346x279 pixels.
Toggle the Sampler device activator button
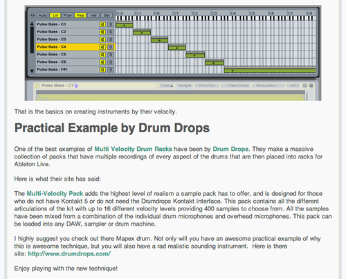(x=37, y=86)
